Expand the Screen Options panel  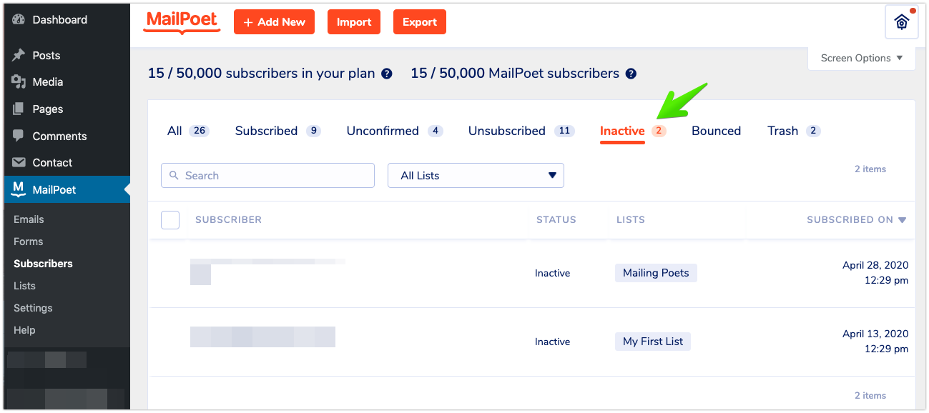click(x=862, y=59)
